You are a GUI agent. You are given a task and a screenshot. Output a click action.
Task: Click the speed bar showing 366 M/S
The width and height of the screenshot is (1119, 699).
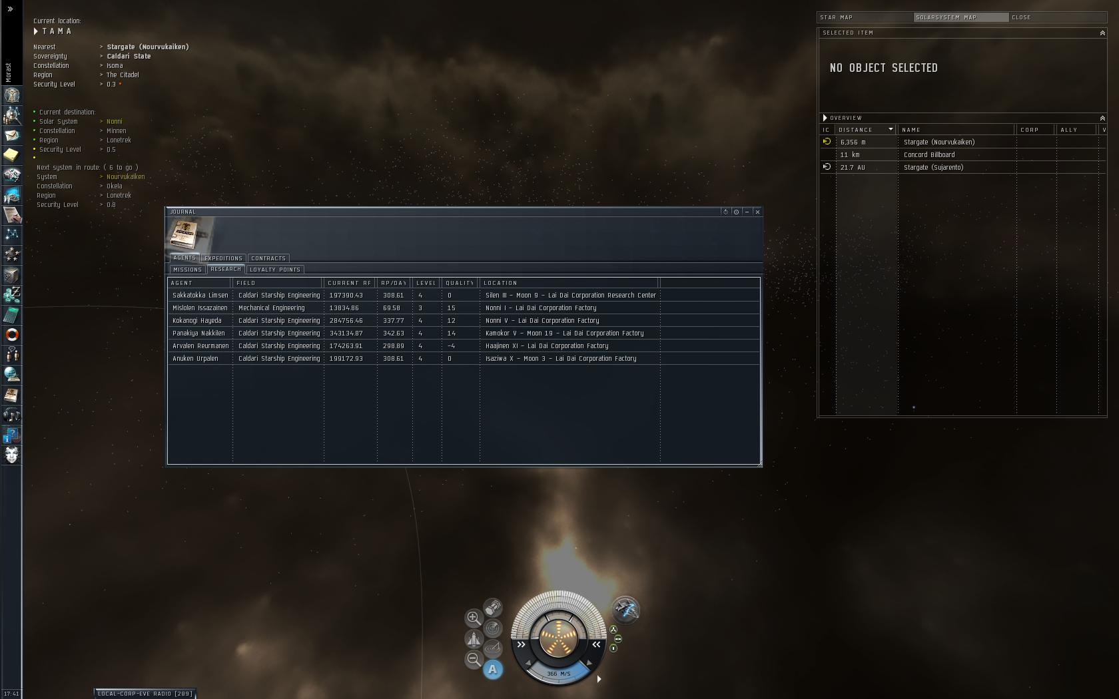(558, 673)
